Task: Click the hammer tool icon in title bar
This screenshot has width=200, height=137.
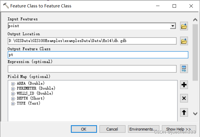Action: (5, 6)
